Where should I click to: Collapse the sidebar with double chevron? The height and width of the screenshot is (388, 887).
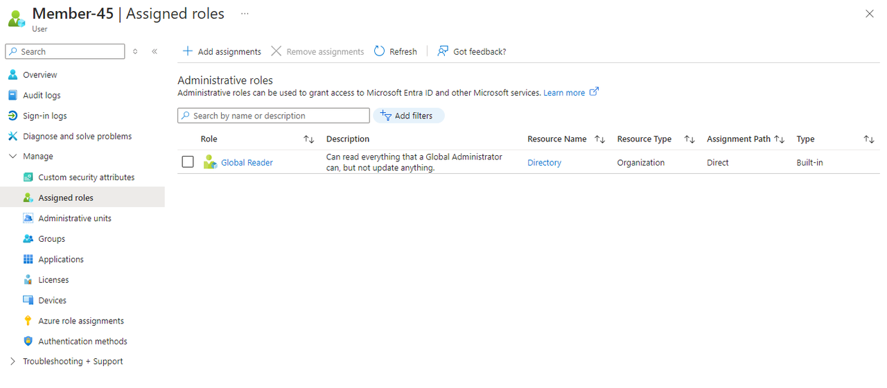(x=155, y=52)
